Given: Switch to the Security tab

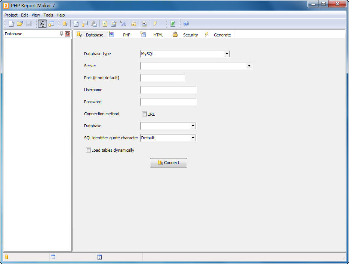Looking at the screenshot, I should tap(190, 35).
